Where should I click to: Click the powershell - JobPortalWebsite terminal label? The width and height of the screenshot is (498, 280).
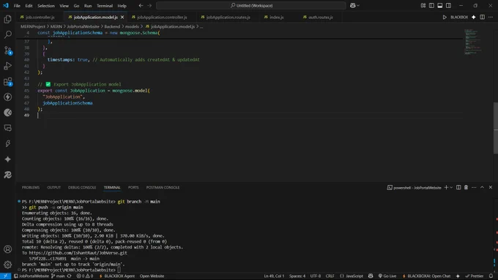(415, 188)
